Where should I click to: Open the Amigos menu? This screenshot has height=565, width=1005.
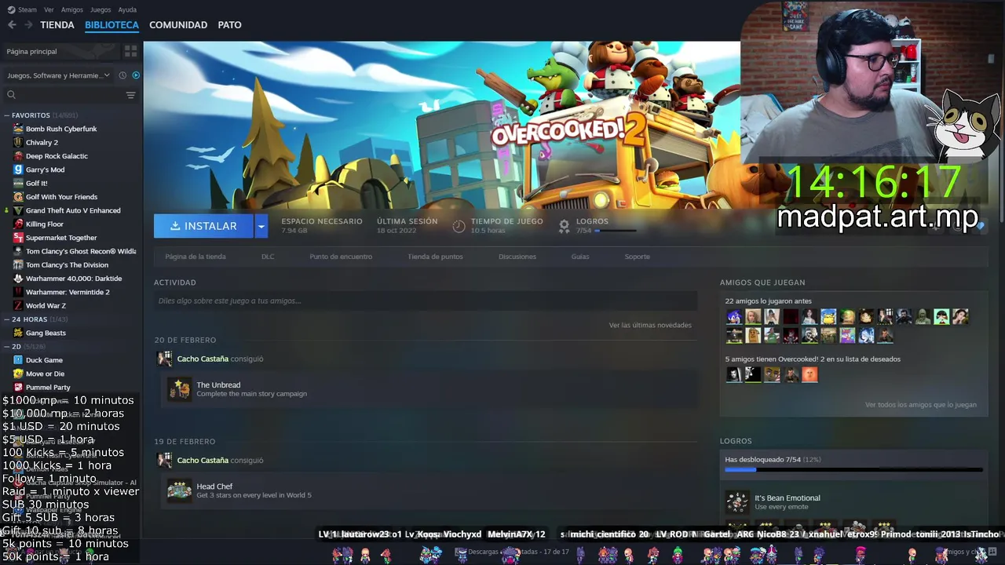pyautogui.click(x=72, y=9)
